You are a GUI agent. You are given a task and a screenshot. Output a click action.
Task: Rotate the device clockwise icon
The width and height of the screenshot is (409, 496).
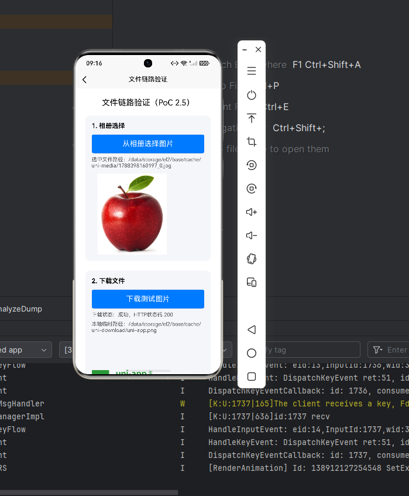tap(251, 189)
